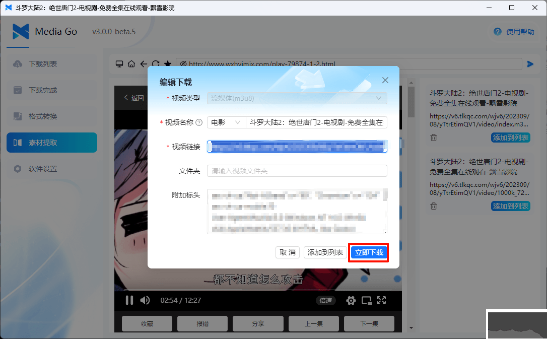Open the 倍速 playback speed selector
This screenshot has width=547, height=339.
click(x=325, y=300)
